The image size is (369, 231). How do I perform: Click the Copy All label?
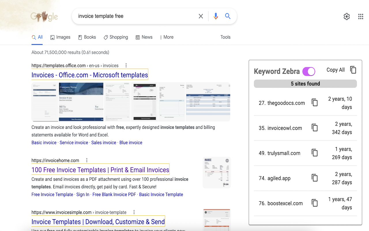[336, 70]
